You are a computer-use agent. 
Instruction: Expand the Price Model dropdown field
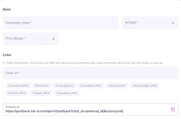coord(31,39)
